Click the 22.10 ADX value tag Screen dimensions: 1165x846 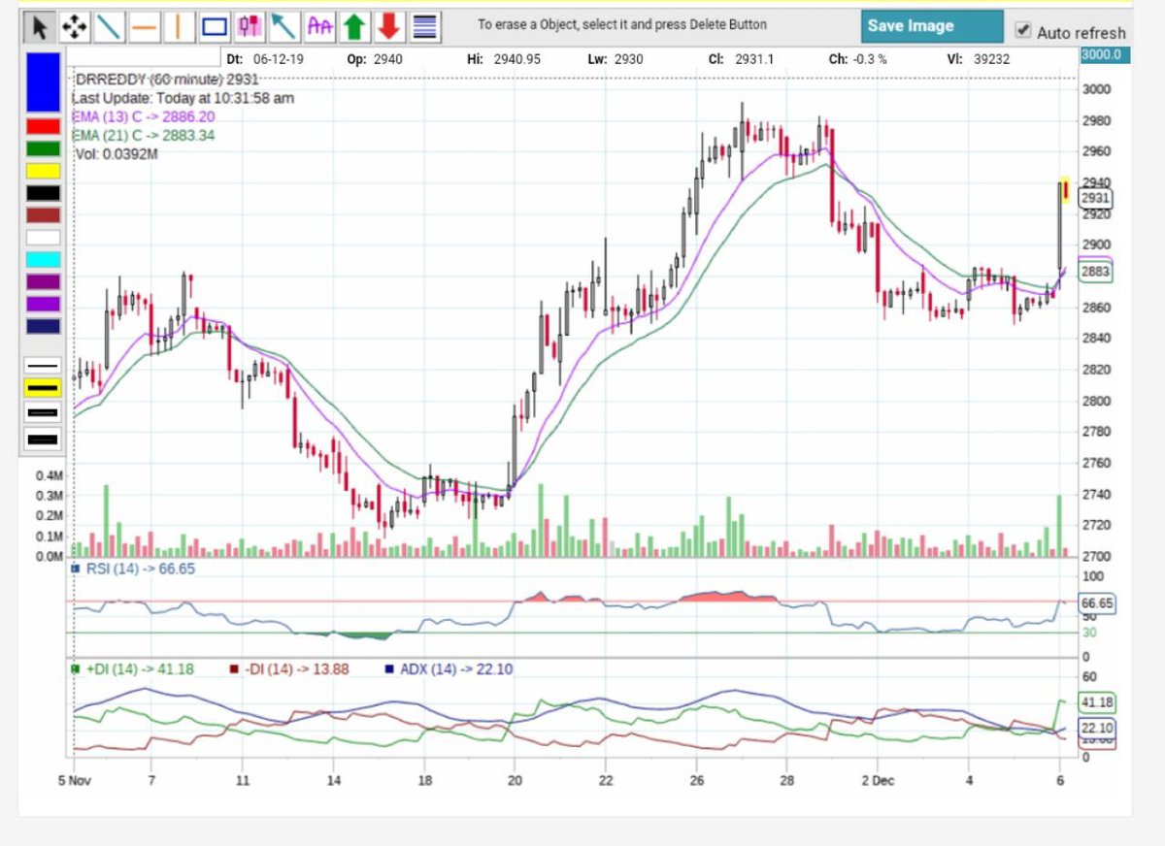pyautogui.click(x=1096, y=728)
